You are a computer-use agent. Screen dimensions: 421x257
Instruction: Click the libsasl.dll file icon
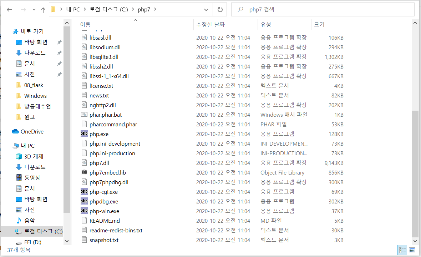pos(84,37)
